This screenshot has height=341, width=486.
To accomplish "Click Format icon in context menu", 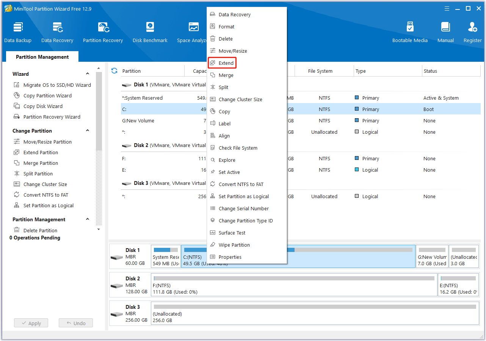I will pyautogui.click(x=213, y=27).
